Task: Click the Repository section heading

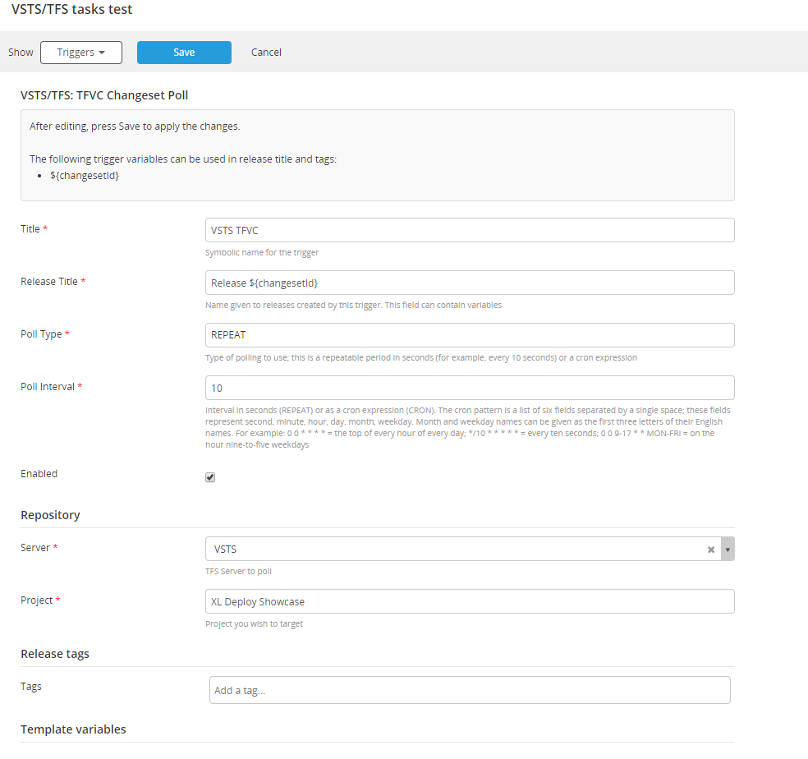Action: pyautogui.click(x=50, y=515)
